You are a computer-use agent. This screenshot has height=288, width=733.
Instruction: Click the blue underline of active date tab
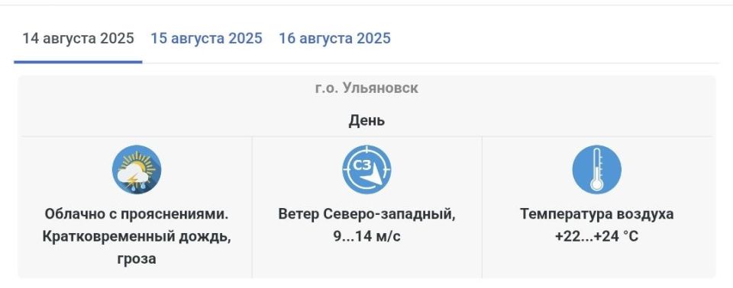click(x=78, y=62)
